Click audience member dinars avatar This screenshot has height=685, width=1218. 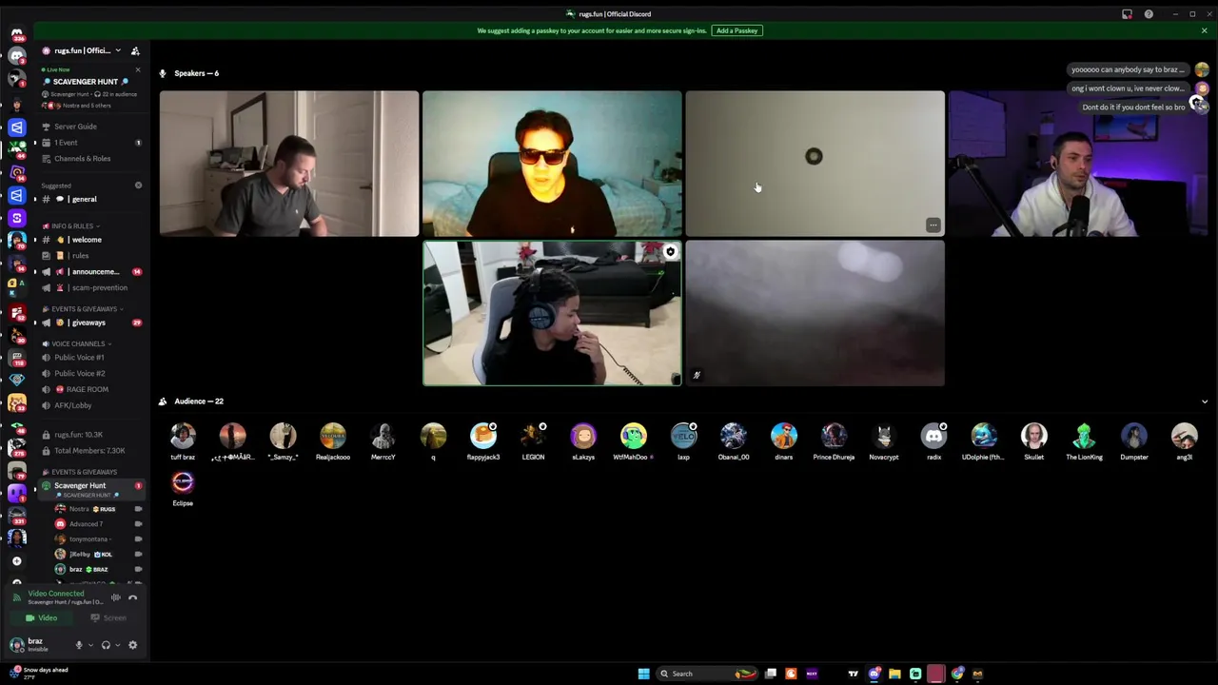tap(783, 436)
